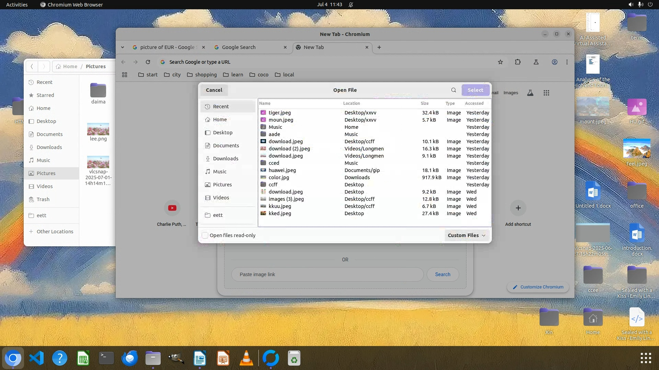Click the Chromium profile avatar icon
Image resolution: width=659 pixels, height=370 pixels.
[554, 62]
